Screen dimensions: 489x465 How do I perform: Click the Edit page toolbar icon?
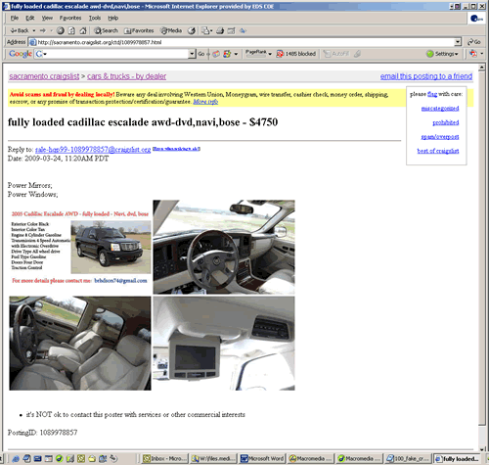(x=231, y=30)
